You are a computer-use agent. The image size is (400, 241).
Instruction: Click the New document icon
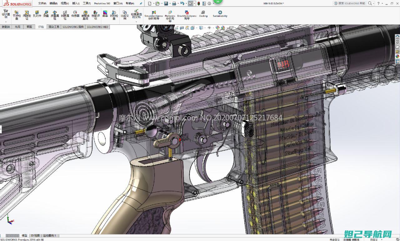pyautogui.click(x=150, y=3)
